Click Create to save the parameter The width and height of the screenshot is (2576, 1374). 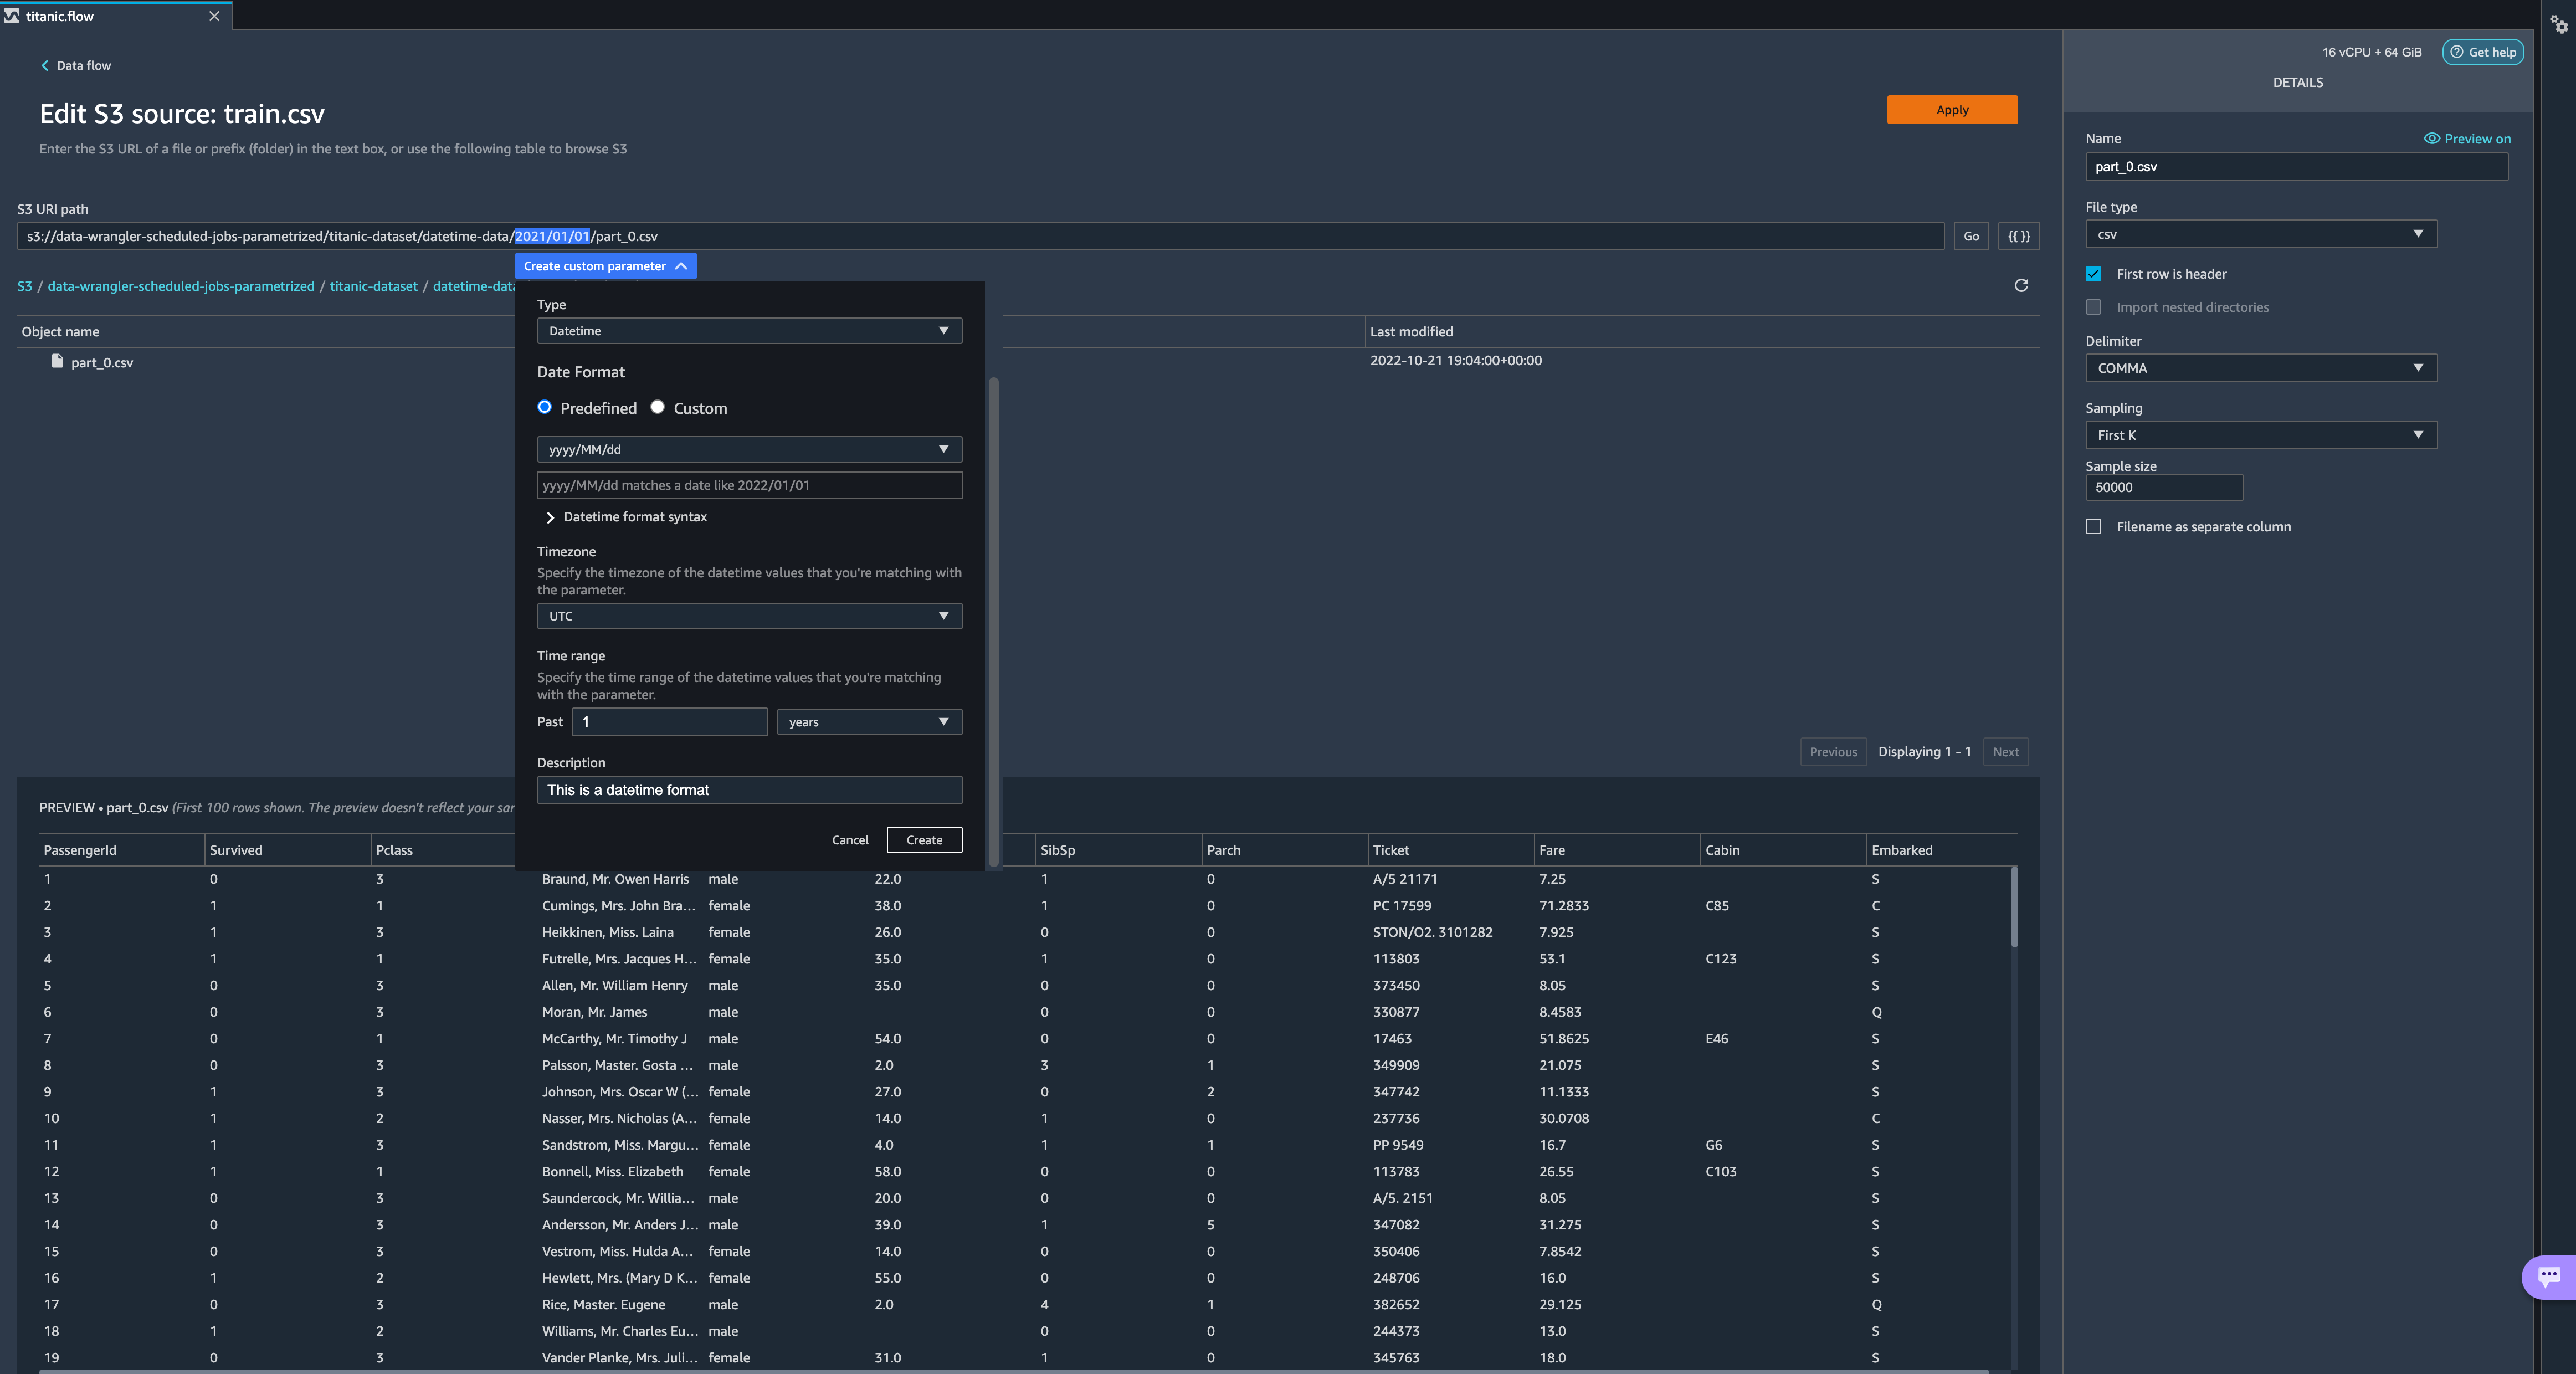923,840
